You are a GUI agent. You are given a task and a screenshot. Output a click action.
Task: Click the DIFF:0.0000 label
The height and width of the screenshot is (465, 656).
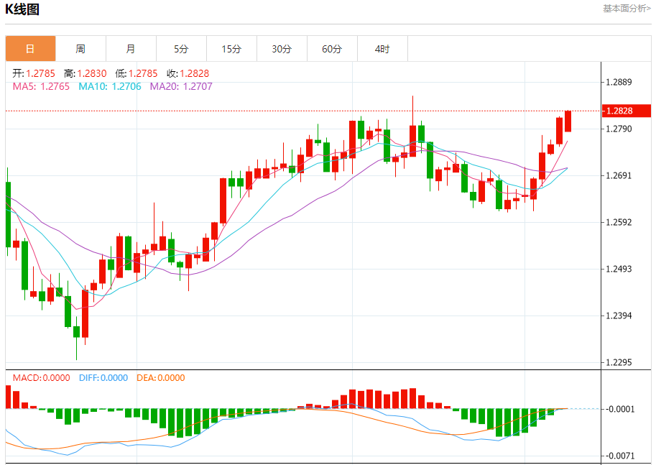103,378
